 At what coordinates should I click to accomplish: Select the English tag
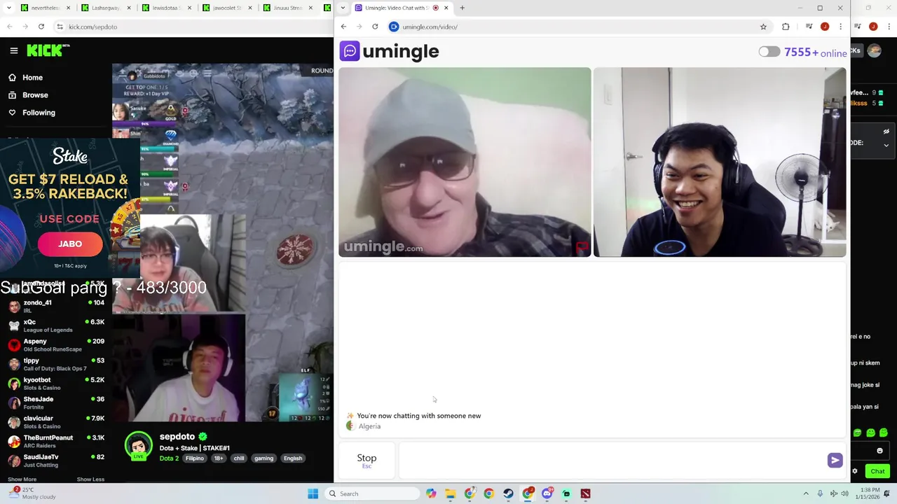pyautogui.click(x=293, y=458)
